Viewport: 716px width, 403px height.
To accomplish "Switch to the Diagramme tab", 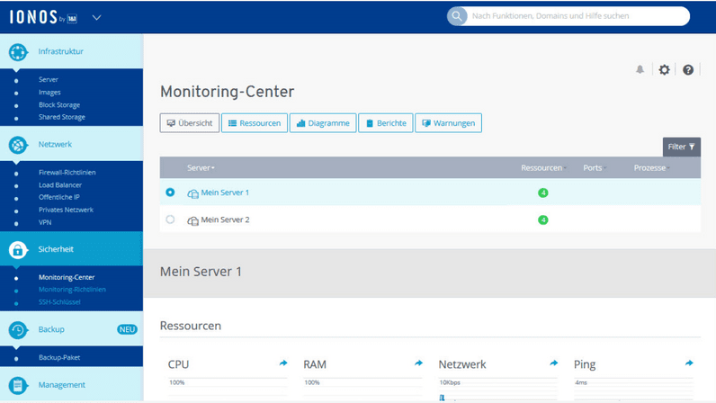I will tap(323, 123).
